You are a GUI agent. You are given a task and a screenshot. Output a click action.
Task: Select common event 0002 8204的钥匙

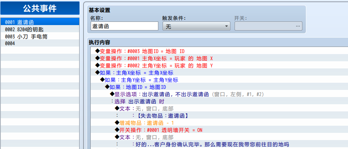pyautogui.click(x=40, y=29)
